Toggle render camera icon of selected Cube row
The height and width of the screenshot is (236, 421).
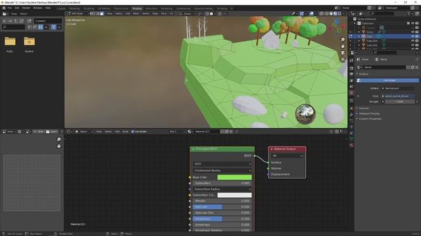417,37
